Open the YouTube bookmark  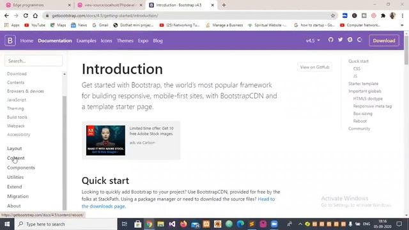click(35, 25)
